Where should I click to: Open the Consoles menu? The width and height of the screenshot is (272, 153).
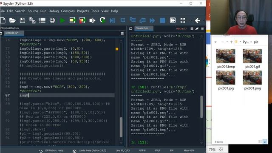pyautogui.click(x=68, y=11)
